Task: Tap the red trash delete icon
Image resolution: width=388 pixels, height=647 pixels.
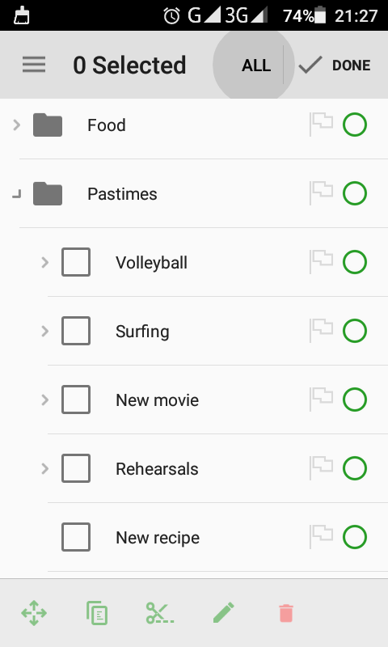Action: [x=286, y=613]
